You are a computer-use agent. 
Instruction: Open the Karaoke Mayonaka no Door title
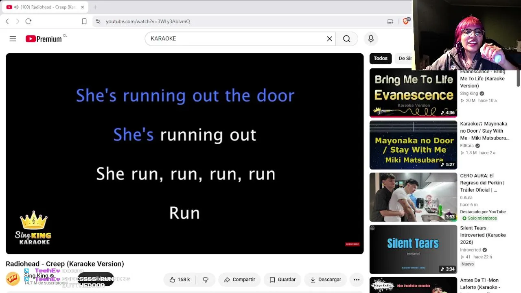(484, 131)
